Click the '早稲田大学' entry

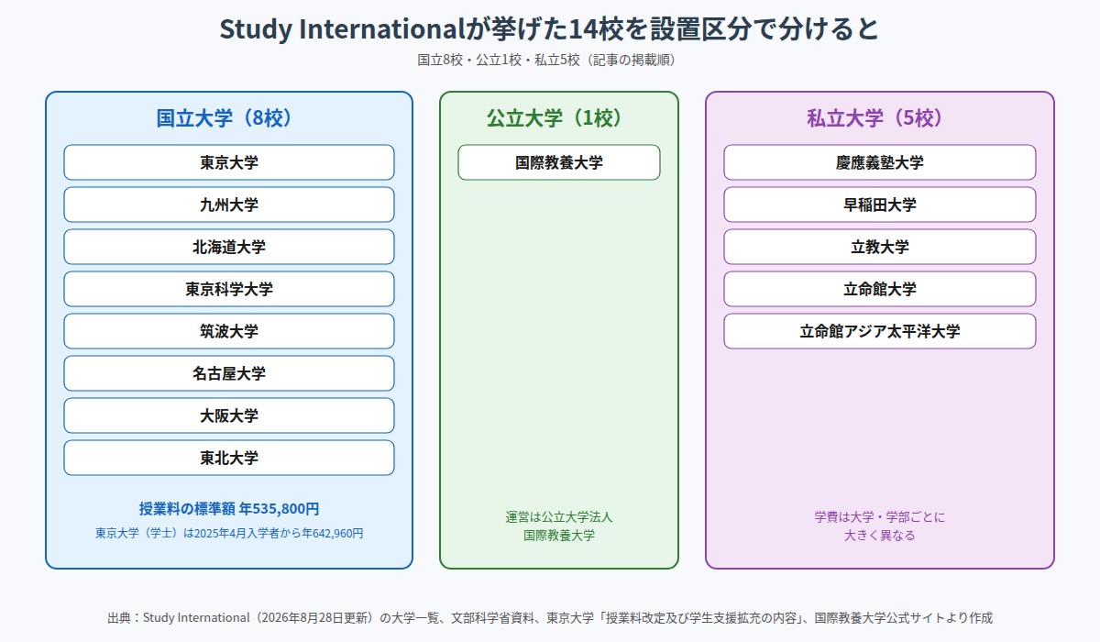tap(880, 205)
